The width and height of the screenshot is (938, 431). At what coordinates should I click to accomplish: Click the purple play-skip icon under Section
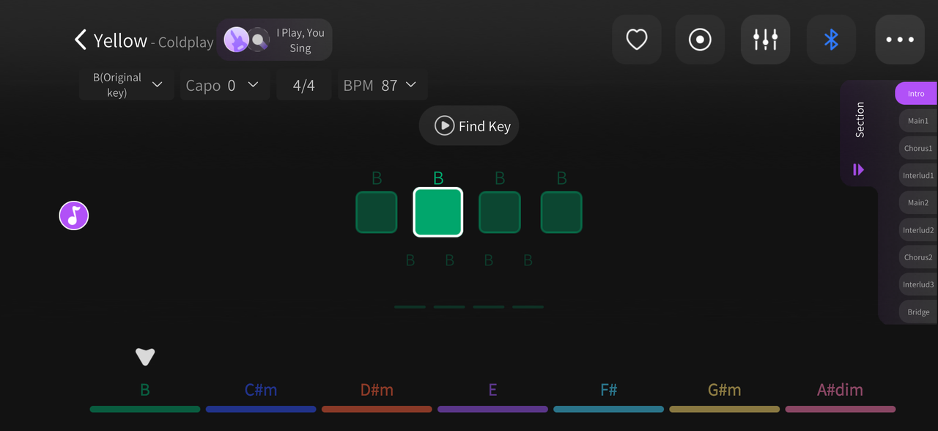pyautogui.click(x=858, y=170)
